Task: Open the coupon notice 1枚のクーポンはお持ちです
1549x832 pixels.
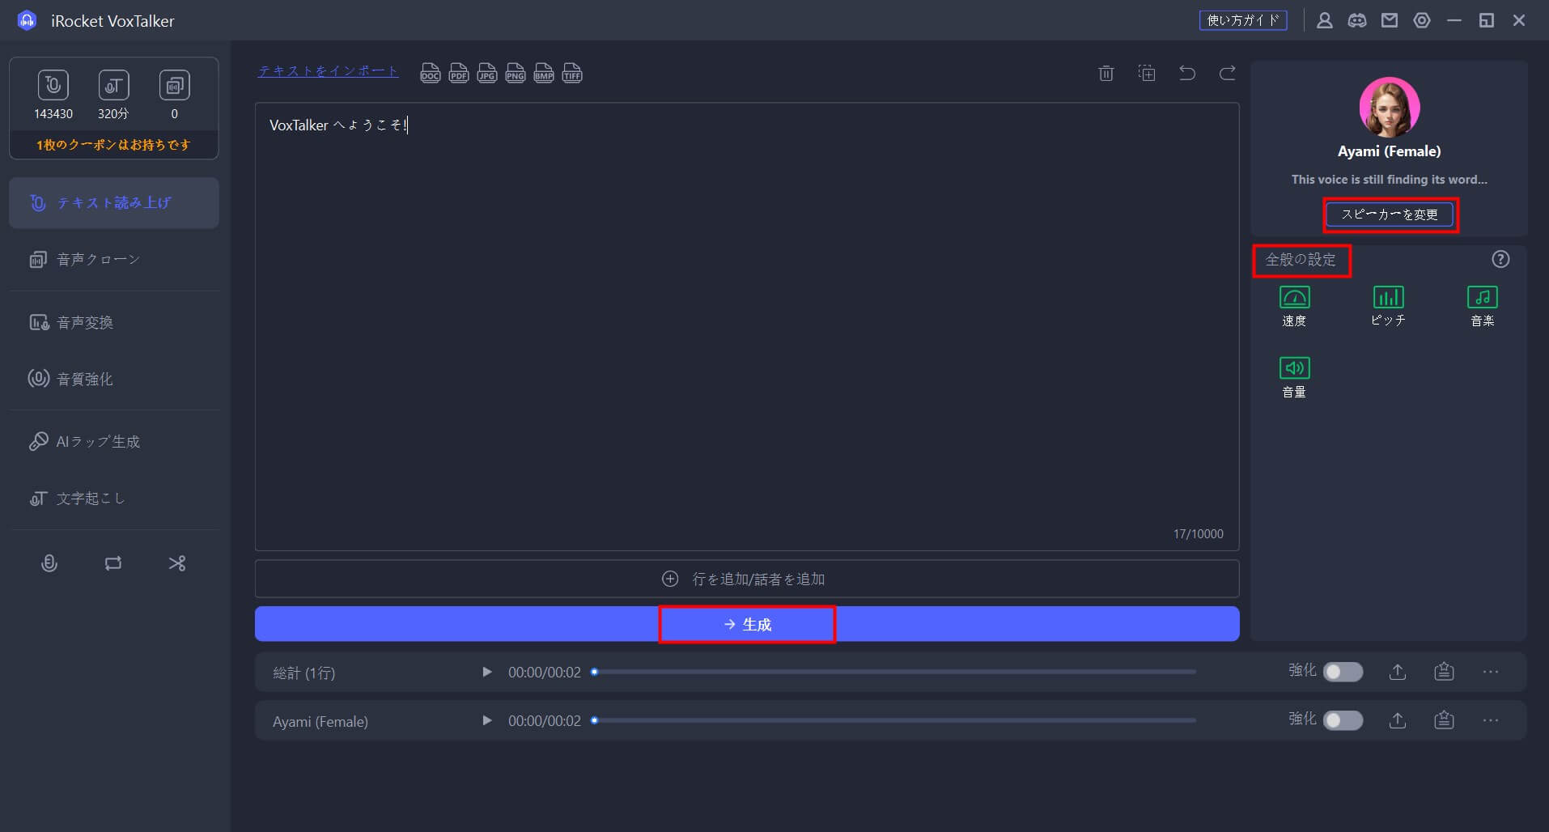Action: coord(113,145)
